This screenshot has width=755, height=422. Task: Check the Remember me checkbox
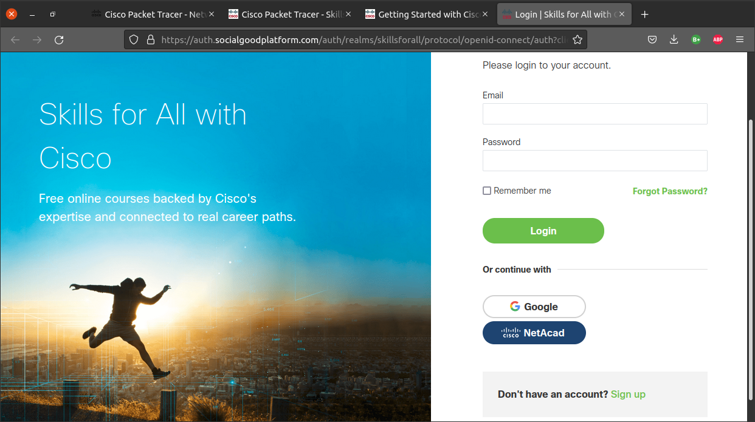click(x=487, y=191)
